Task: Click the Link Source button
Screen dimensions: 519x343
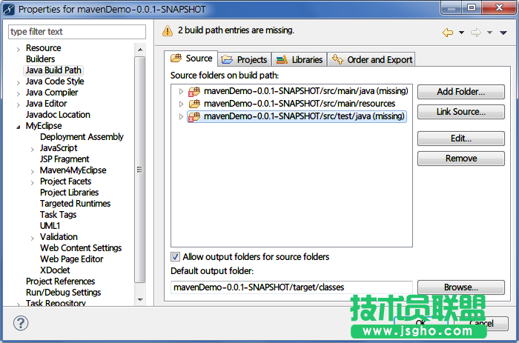Action: click(460, 112)
